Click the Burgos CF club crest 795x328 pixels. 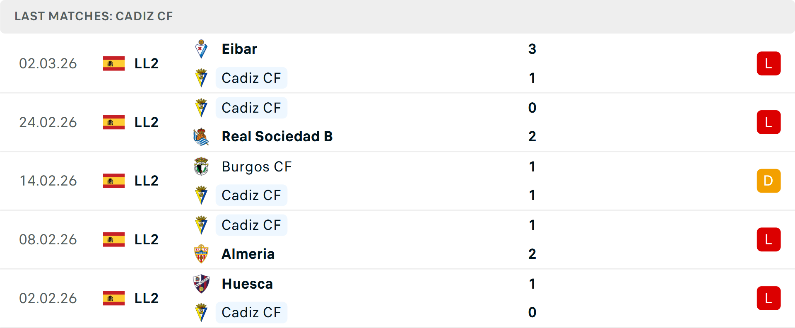click(201, 166)
